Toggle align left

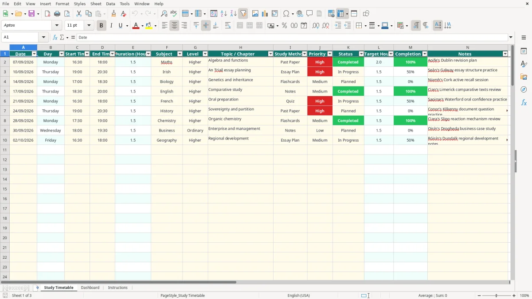(164, 26)
